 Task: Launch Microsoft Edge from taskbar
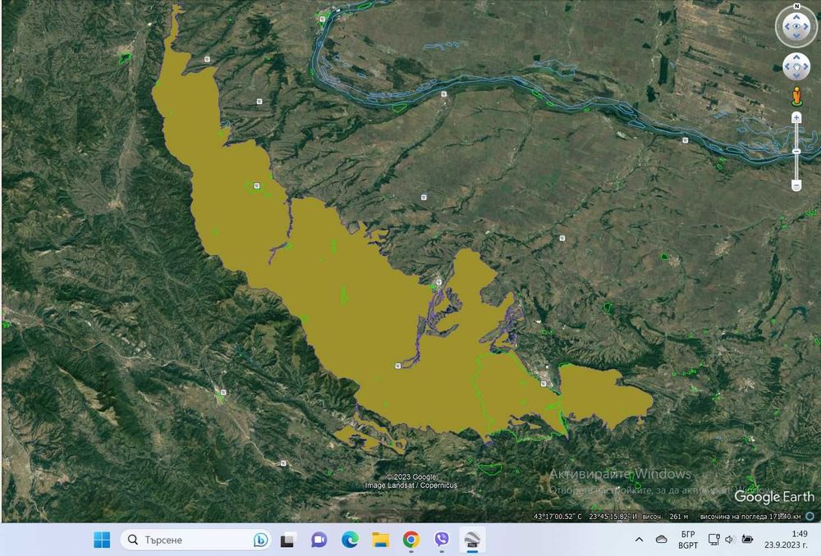[x=350, y=540]
